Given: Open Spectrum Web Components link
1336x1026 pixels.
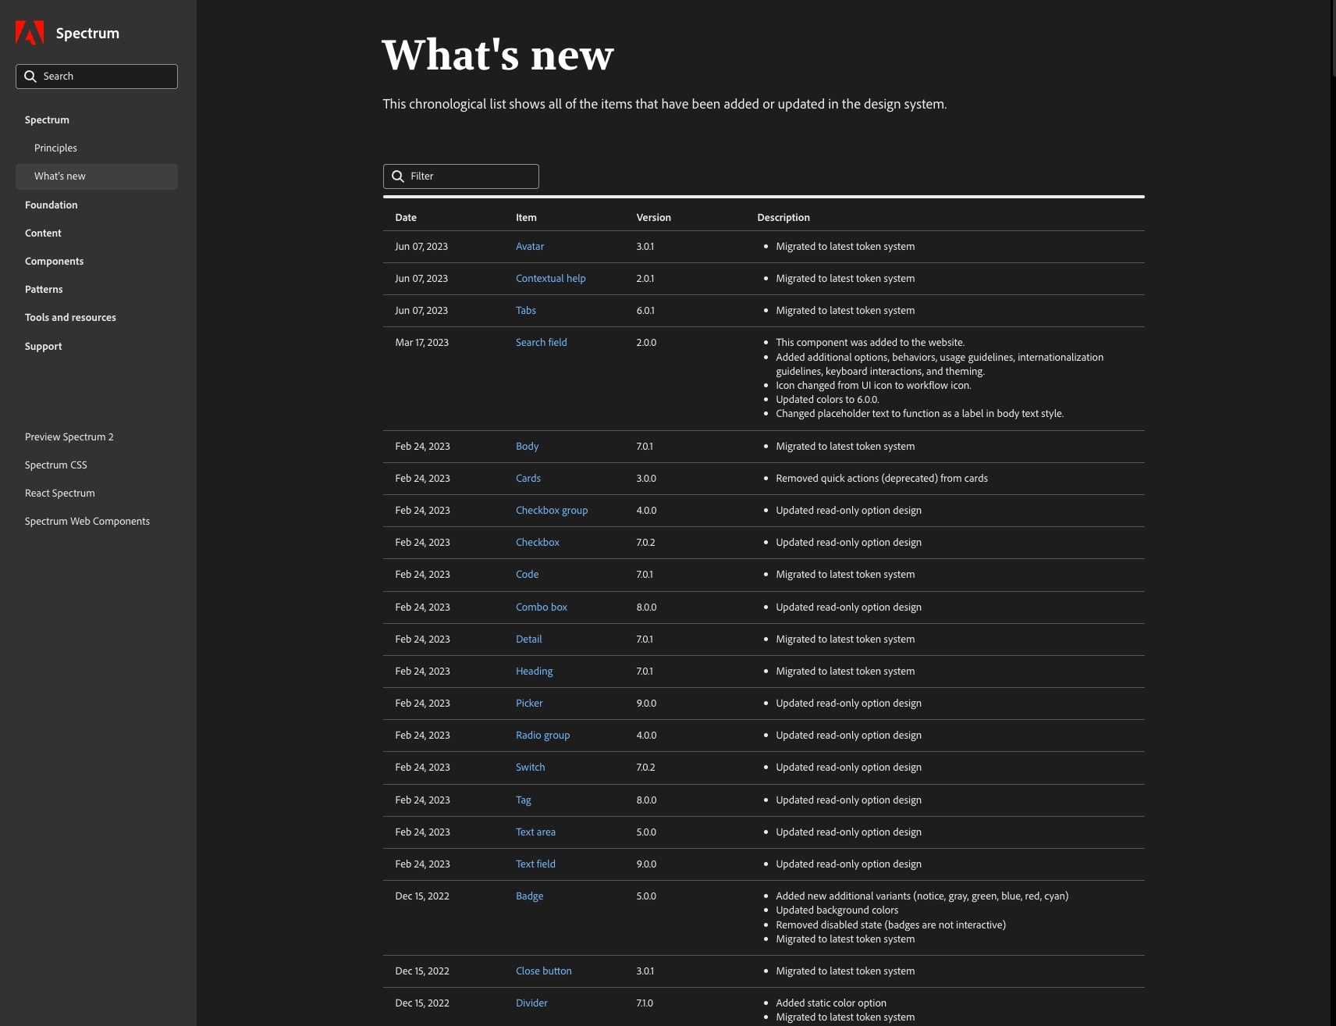Looking at the screenshot, I should pos(87,522).
